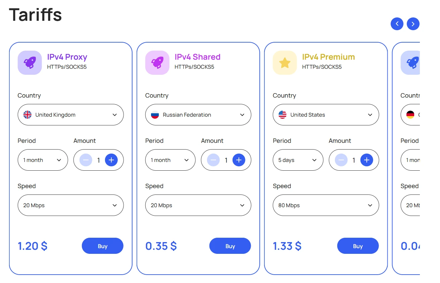Image resolution: width=440 pixels, height=283 pixels.
Task: Click the IPv4 Shared rocket icon
Action: 157,62
